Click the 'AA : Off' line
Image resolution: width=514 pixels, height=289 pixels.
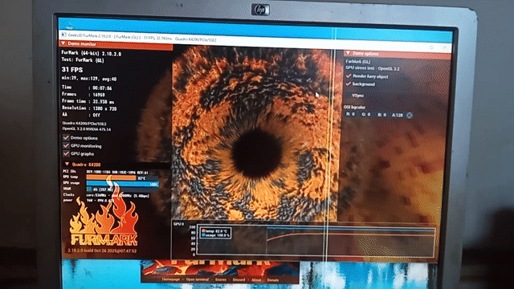[x=81, y=115]
